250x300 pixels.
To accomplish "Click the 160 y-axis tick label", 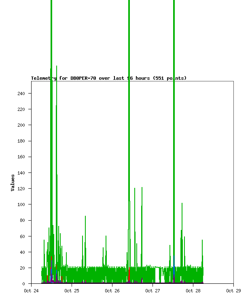I will 21,157.
